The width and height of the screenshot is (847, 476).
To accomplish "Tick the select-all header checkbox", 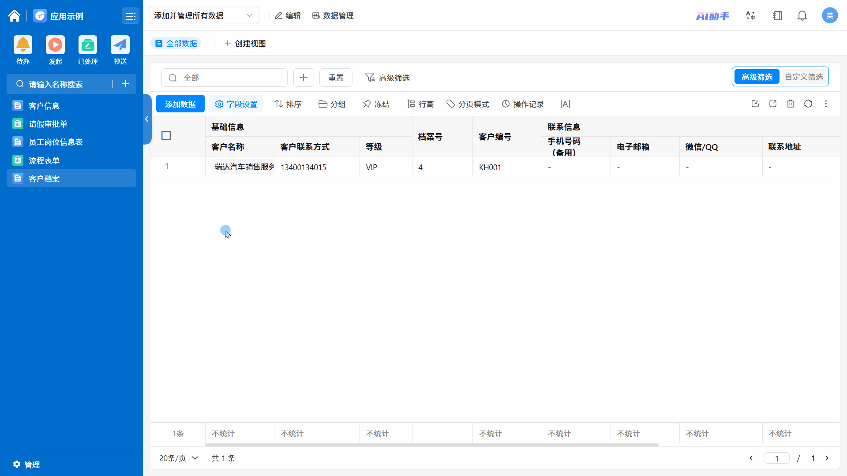I will point(166,135).
